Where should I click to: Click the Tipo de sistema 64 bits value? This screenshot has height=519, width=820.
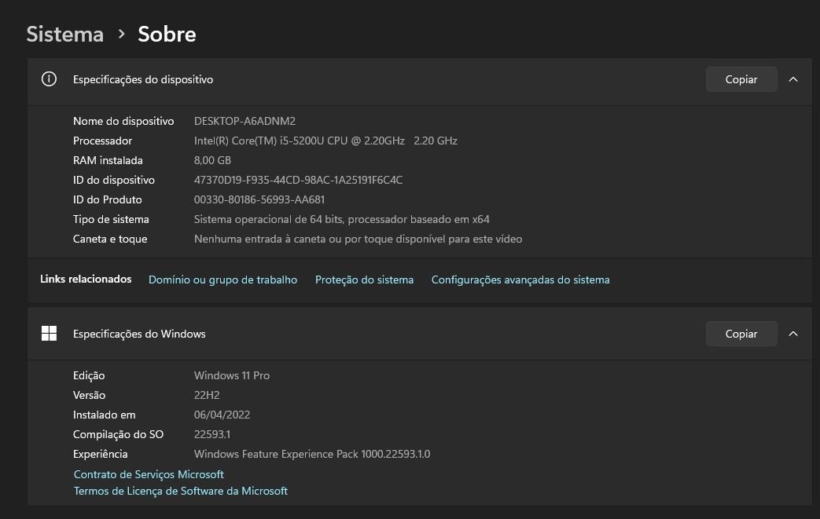(341, 219)
